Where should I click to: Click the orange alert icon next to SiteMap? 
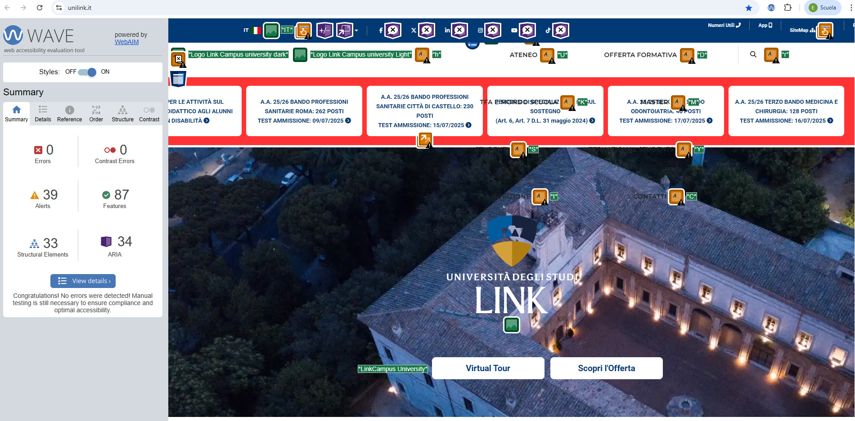(825, 31)
